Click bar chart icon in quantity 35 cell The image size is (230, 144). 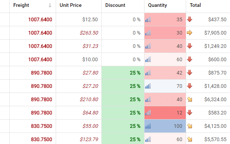[x=148, y=19]
